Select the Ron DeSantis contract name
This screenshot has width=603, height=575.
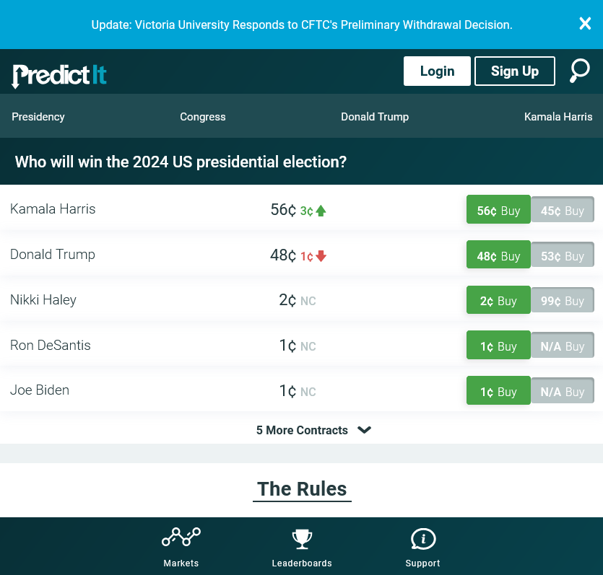coord(51,345)
